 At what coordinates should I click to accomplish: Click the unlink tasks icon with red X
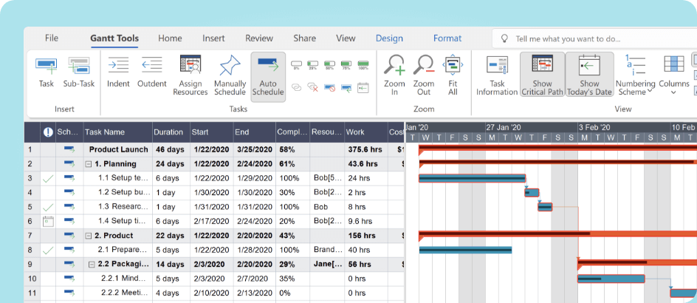pos(313,87)
